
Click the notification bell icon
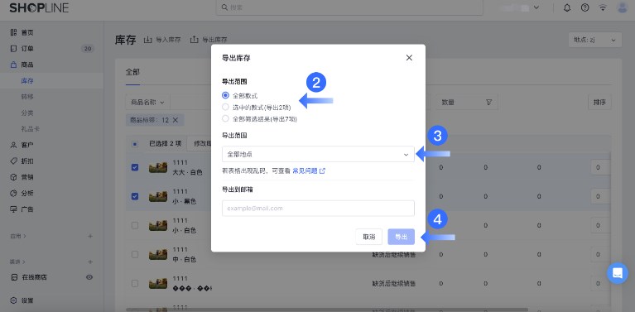tap(567, 7)
